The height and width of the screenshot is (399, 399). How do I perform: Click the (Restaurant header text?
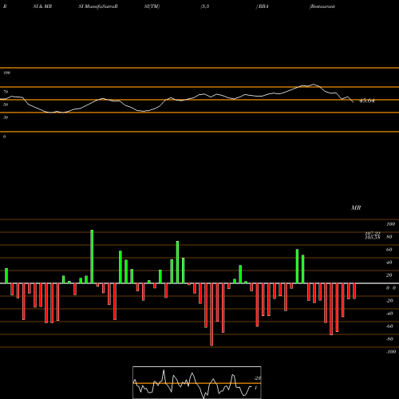[322, 6]
